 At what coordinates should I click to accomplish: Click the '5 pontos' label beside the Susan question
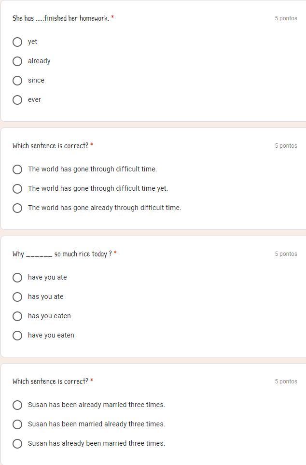click(286, 381)
